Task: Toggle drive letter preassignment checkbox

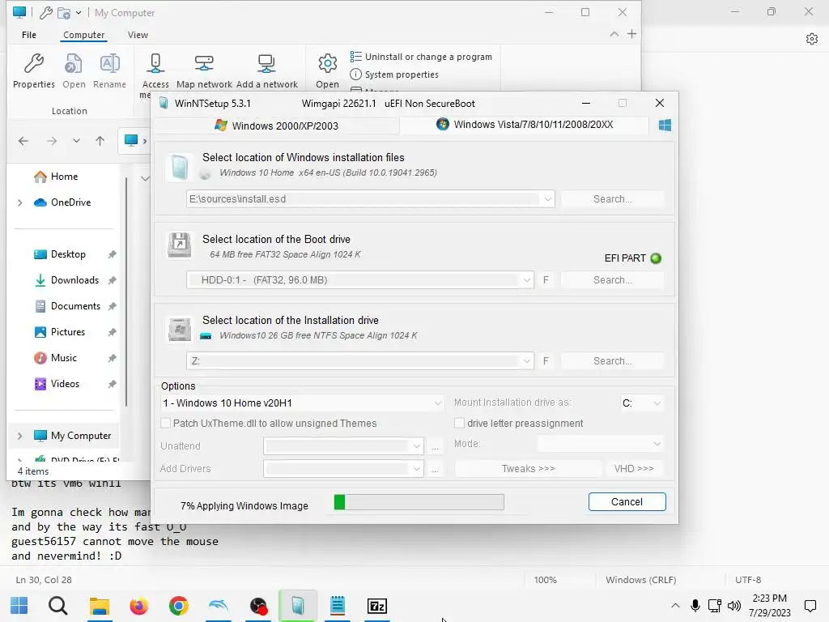Action: (460, 423)
